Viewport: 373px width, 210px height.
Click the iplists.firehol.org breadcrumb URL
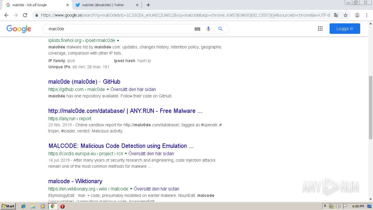(x=82, y=41)
